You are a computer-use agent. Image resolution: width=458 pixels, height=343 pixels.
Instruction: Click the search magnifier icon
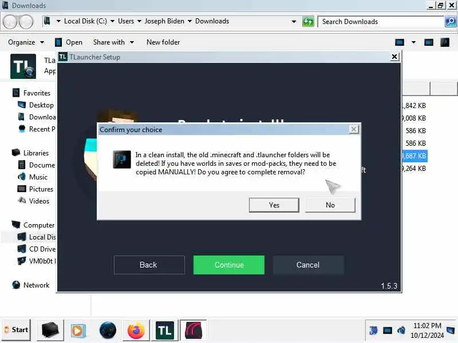[451, 22]
